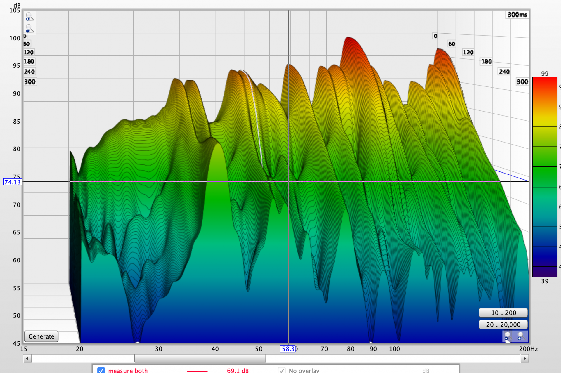The image size is (561, 373).
Task: Click horizontal zoom-in magnifier at bottom-right
Action: pos(521,336)
